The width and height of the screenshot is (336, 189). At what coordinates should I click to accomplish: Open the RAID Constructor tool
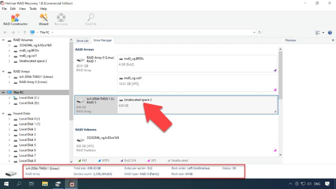15,20
